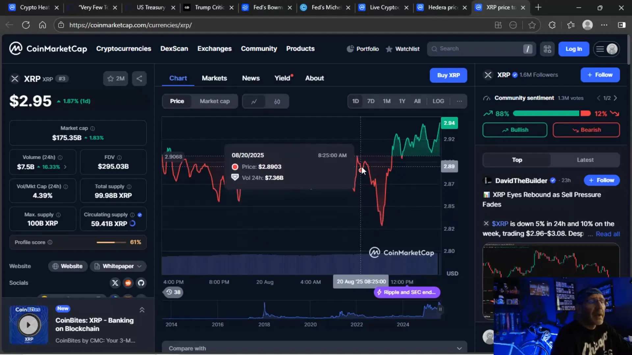The width and height of the screenshot is (632, 355).
Task: Click Profile score info icon
Action: pyautogui.click(x=50, y=242)
